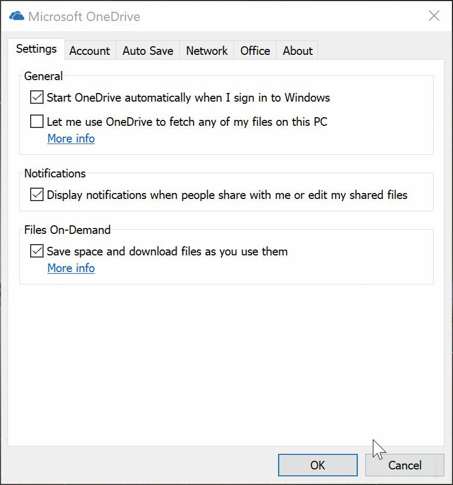
Task: Dismiss the dialog with the Cancel button
Action: tap(405, 465)
